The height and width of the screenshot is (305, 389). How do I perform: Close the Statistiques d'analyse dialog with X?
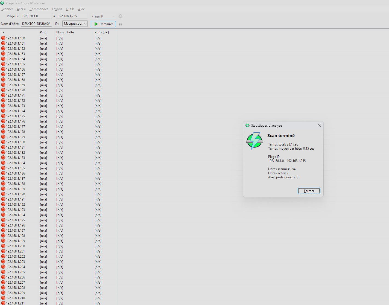coord(319,125)
